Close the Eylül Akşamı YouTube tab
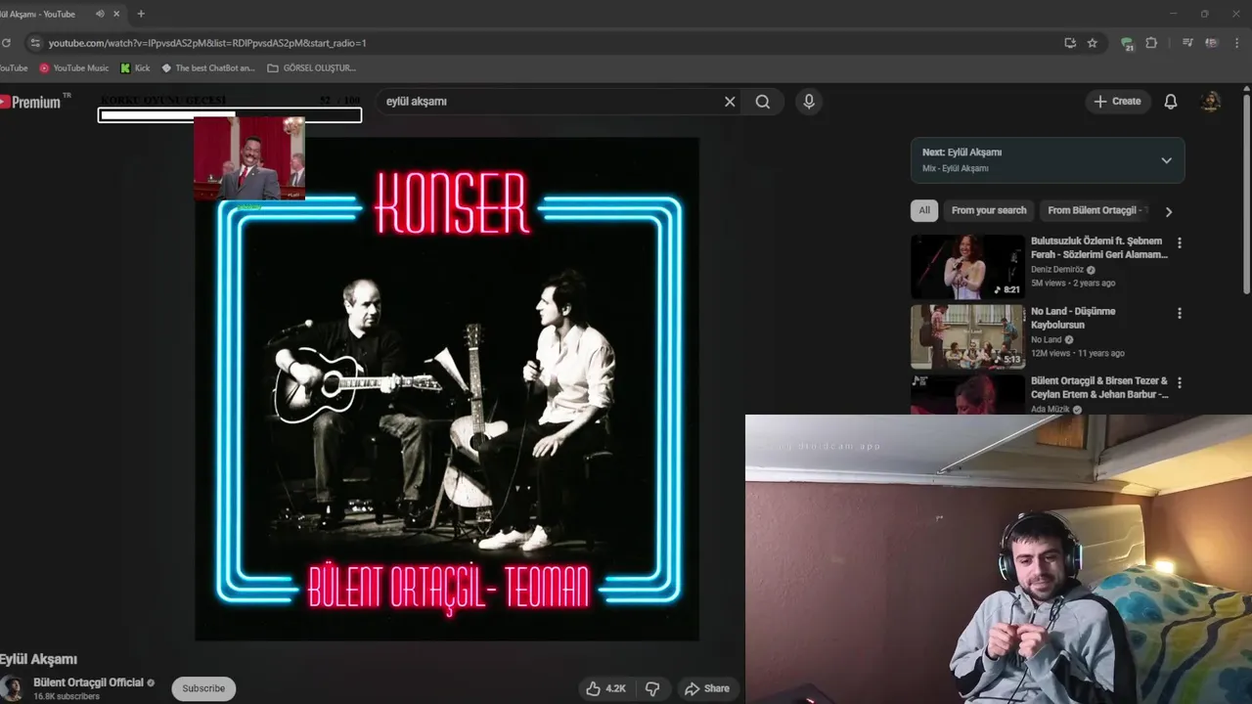 click(x=118, y=14)
